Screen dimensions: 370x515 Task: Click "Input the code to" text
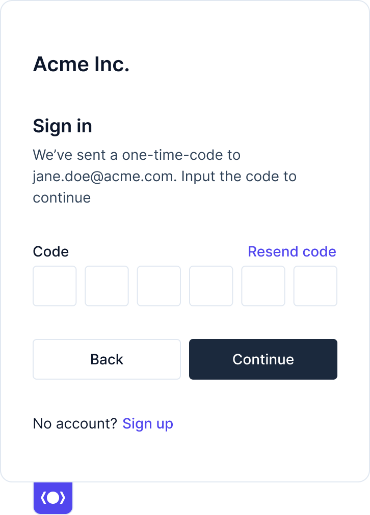(239, 177)
